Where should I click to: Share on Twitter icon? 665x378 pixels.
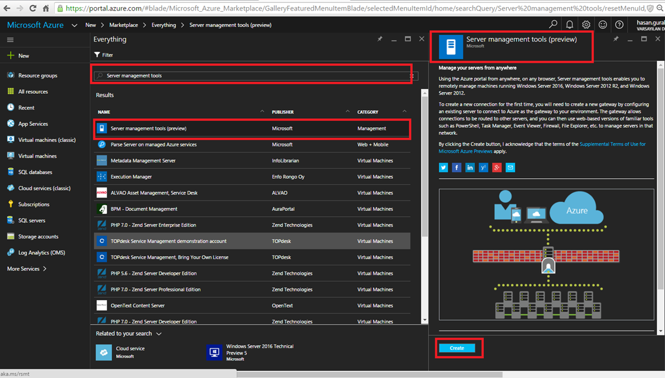pos(443,168)
